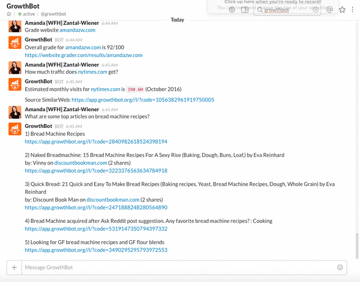The height and width of the screenshot is (282, 360).
Task: Click the search field containing growthbot
Action: pyautogui.click(x=287, y=10)
